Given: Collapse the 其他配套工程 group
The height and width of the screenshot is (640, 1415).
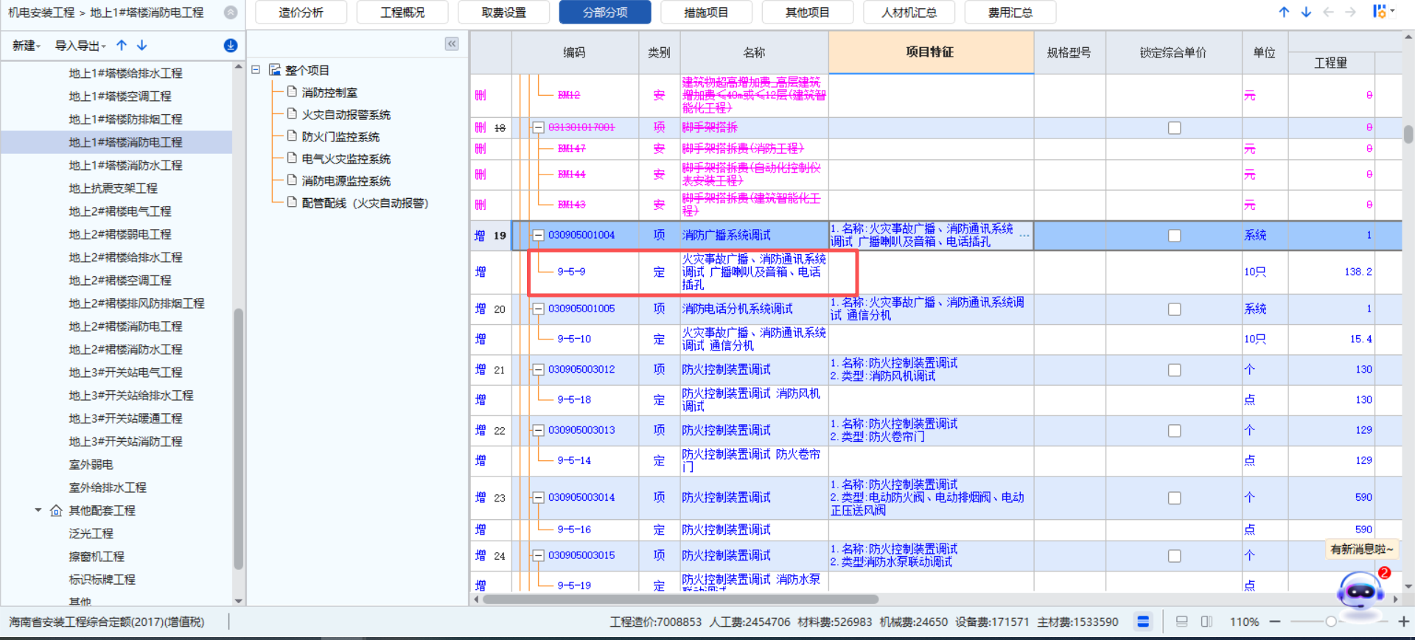Looking at the screenshot, I should click(38, 510).
